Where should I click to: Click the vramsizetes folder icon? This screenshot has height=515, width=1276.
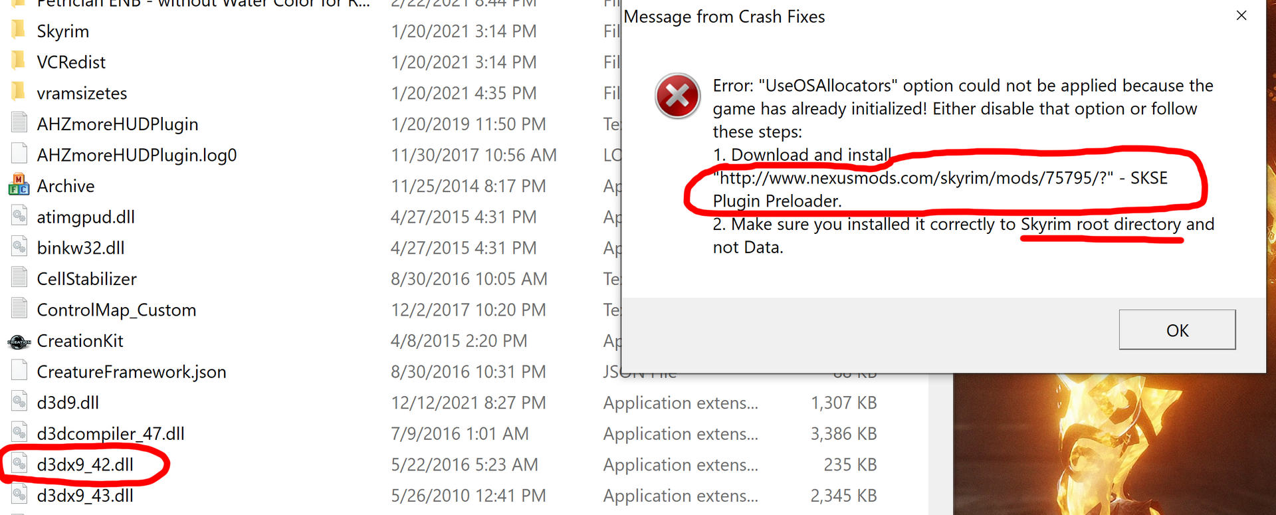tap(19, 92)
